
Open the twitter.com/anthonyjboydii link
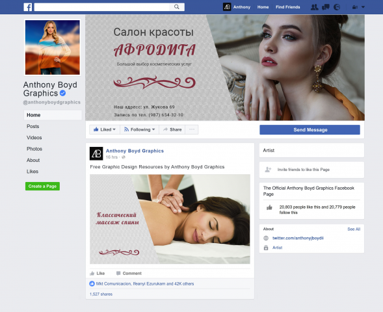(298, 238)
